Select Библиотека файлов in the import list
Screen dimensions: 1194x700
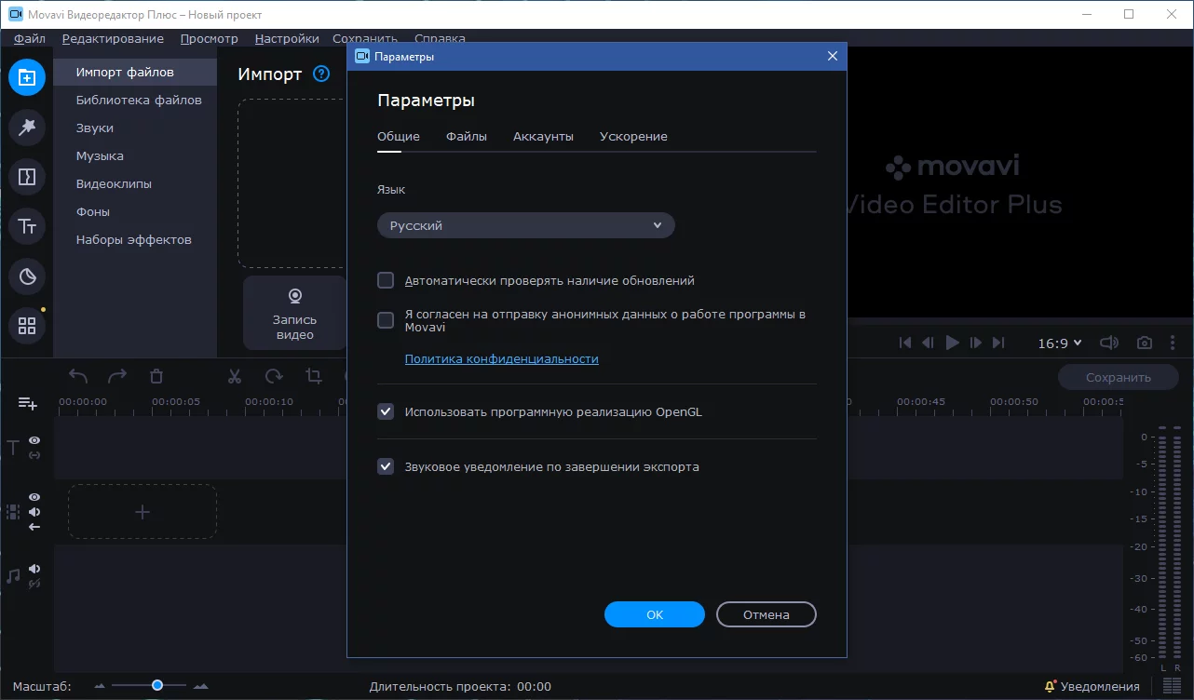pyautogui.click(x=139, y=100)
